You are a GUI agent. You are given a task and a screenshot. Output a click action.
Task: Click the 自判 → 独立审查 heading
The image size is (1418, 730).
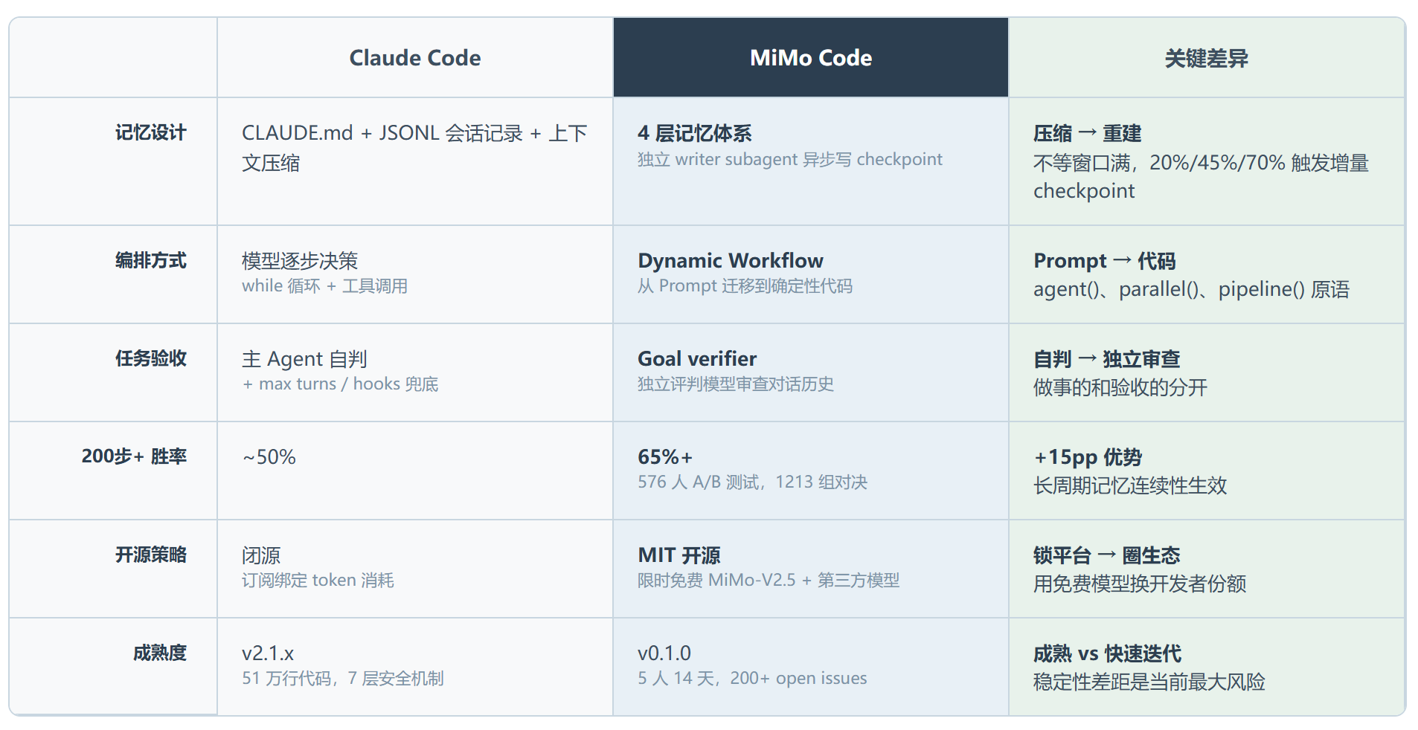click(x=1106, y=359)
